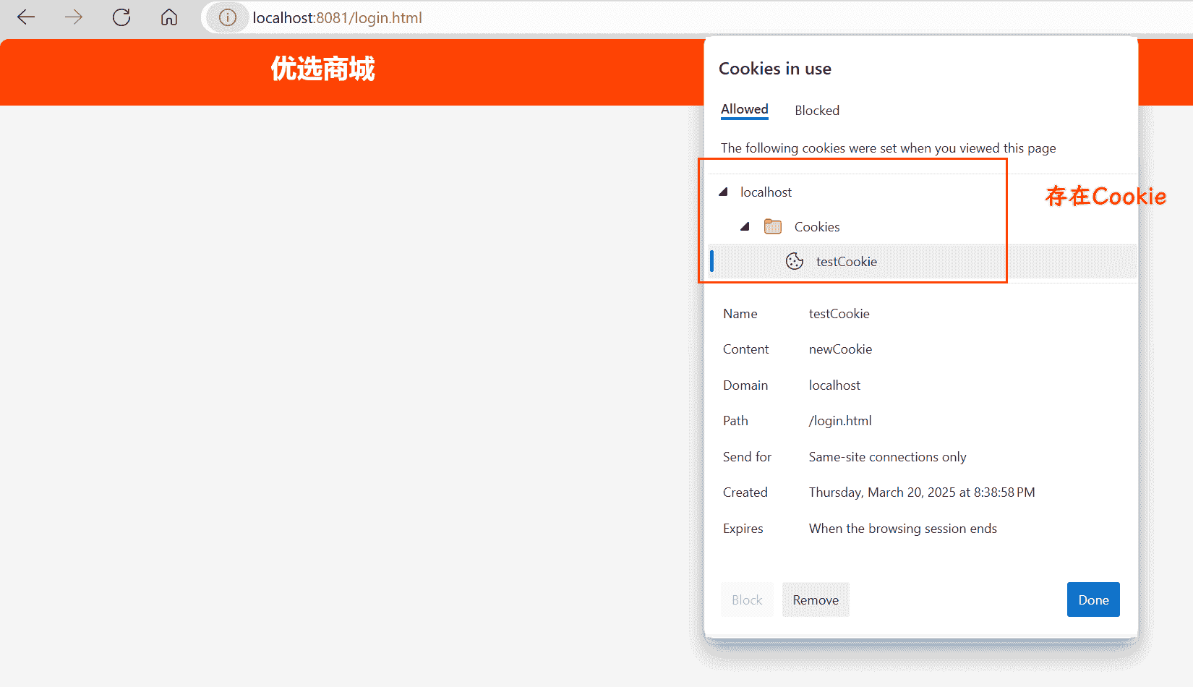Select the Cookies folder row label
This screenshot has height=687, width=1193.
click(817, 227)
